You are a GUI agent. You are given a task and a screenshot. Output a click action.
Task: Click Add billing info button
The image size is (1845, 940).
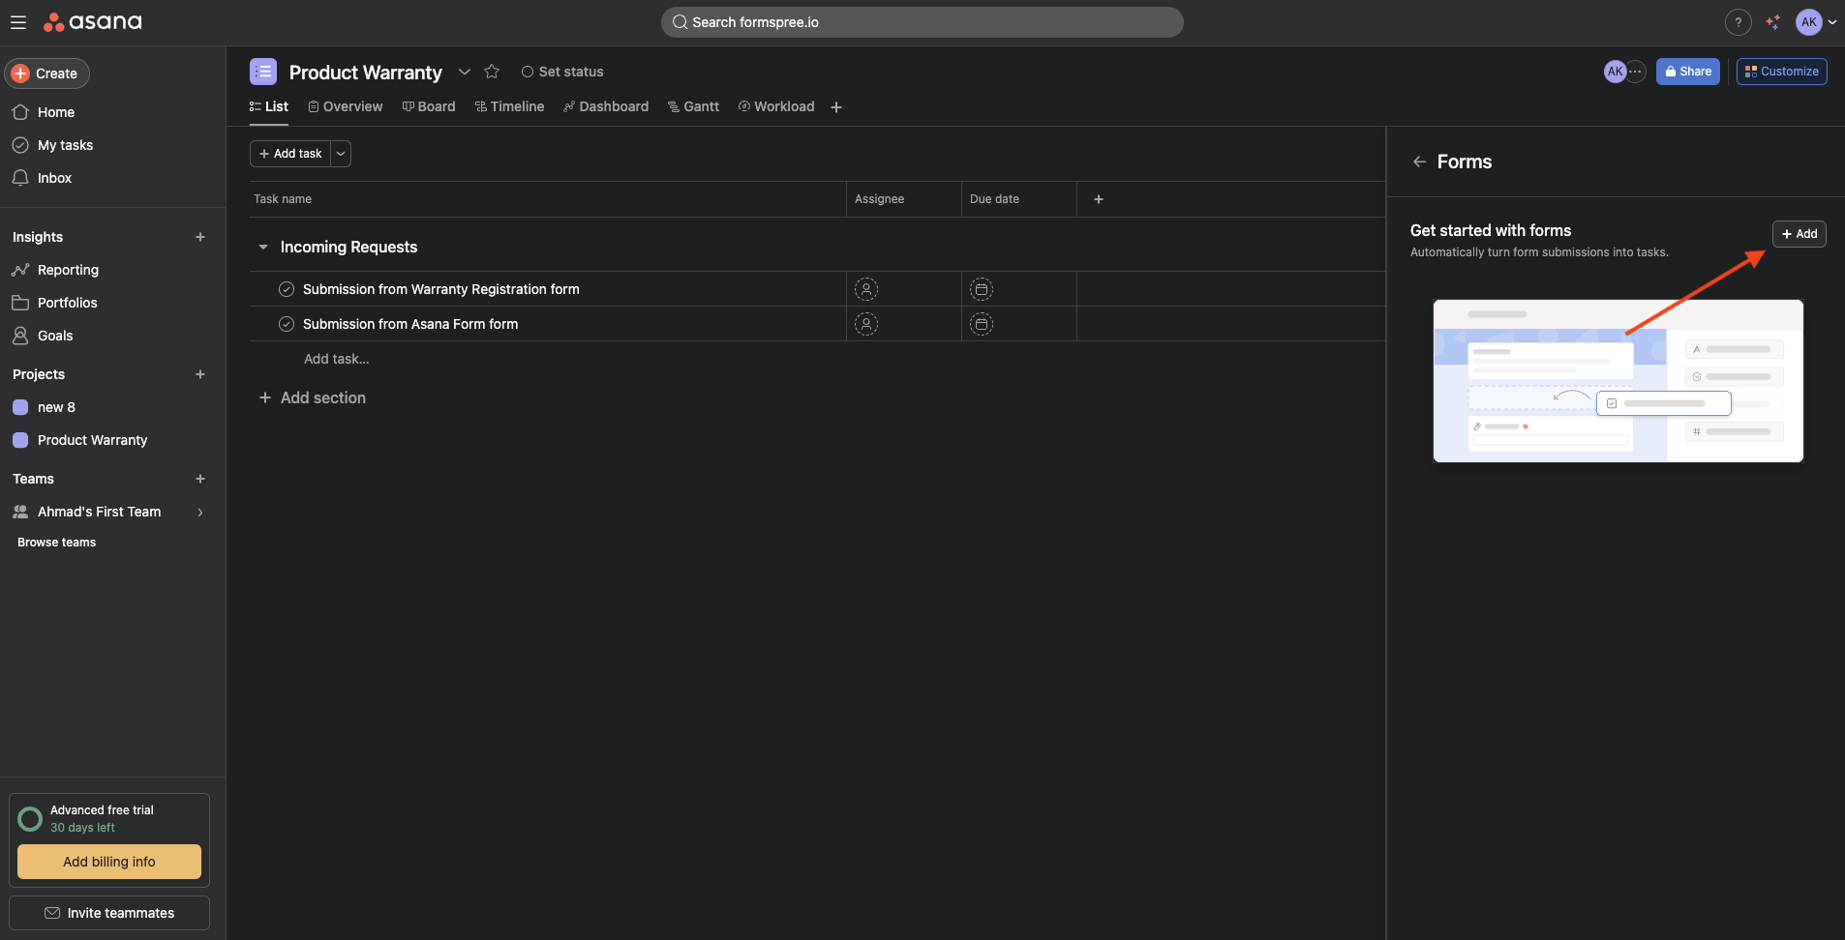click(109, 862)
